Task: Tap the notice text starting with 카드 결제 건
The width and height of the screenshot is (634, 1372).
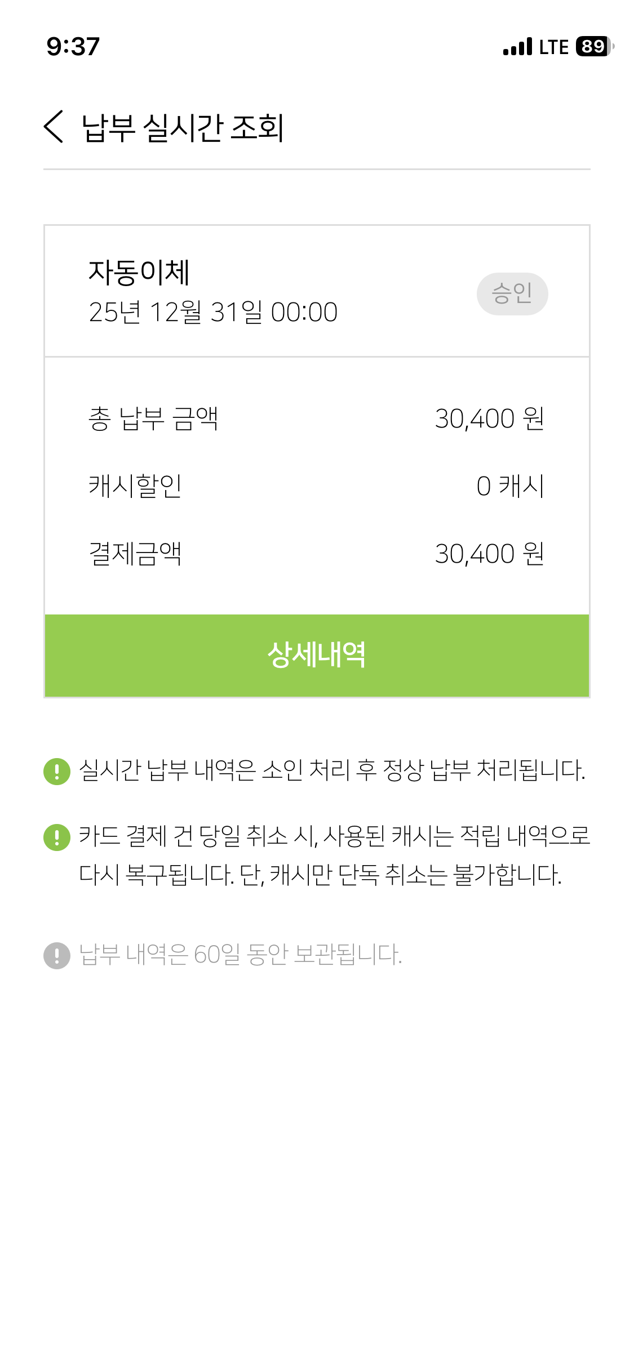Action: click(334, 855)
